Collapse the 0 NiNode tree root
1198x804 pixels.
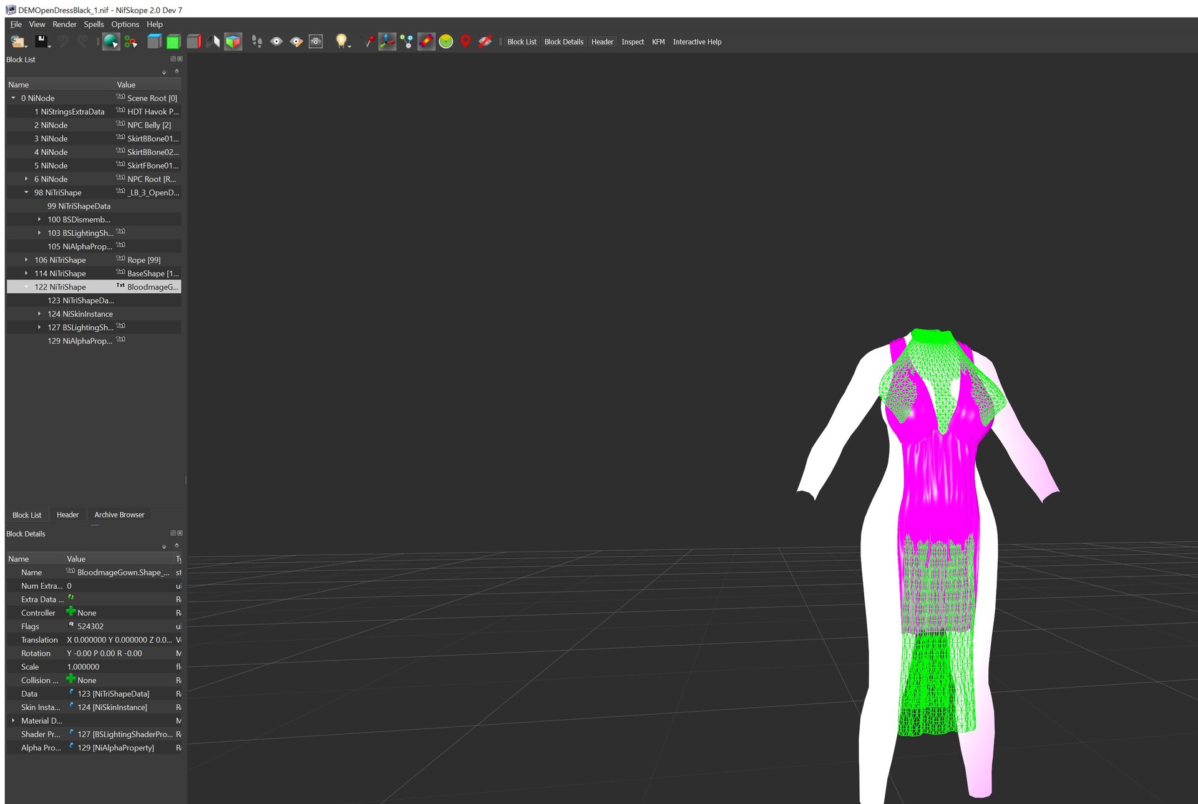pos(13,98)
